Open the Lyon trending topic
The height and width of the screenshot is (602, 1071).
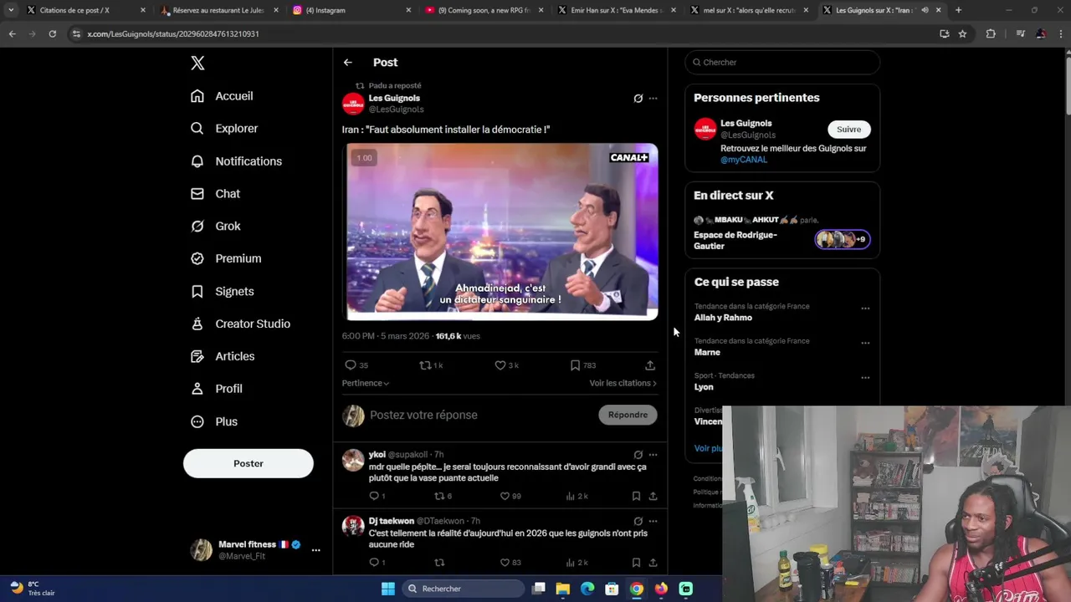704,387
